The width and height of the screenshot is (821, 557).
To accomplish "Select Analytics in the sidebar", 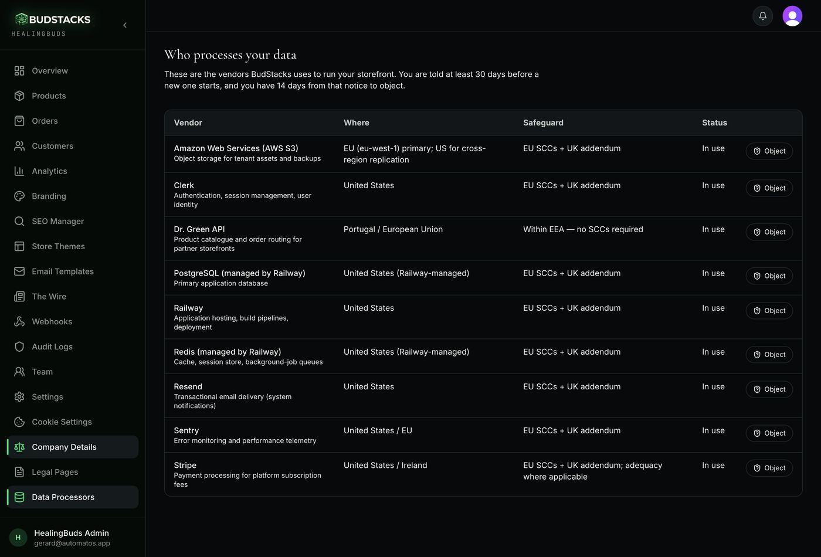I will pos(73,171).
